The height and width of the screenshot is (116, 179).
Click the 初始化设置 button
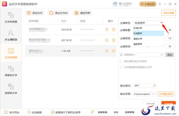coord(169,13)
